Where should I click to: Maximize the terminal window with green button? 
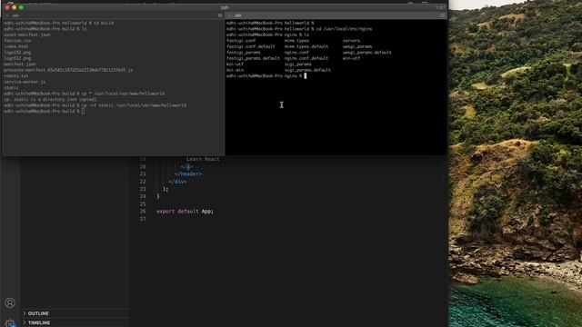coord(22,7)
